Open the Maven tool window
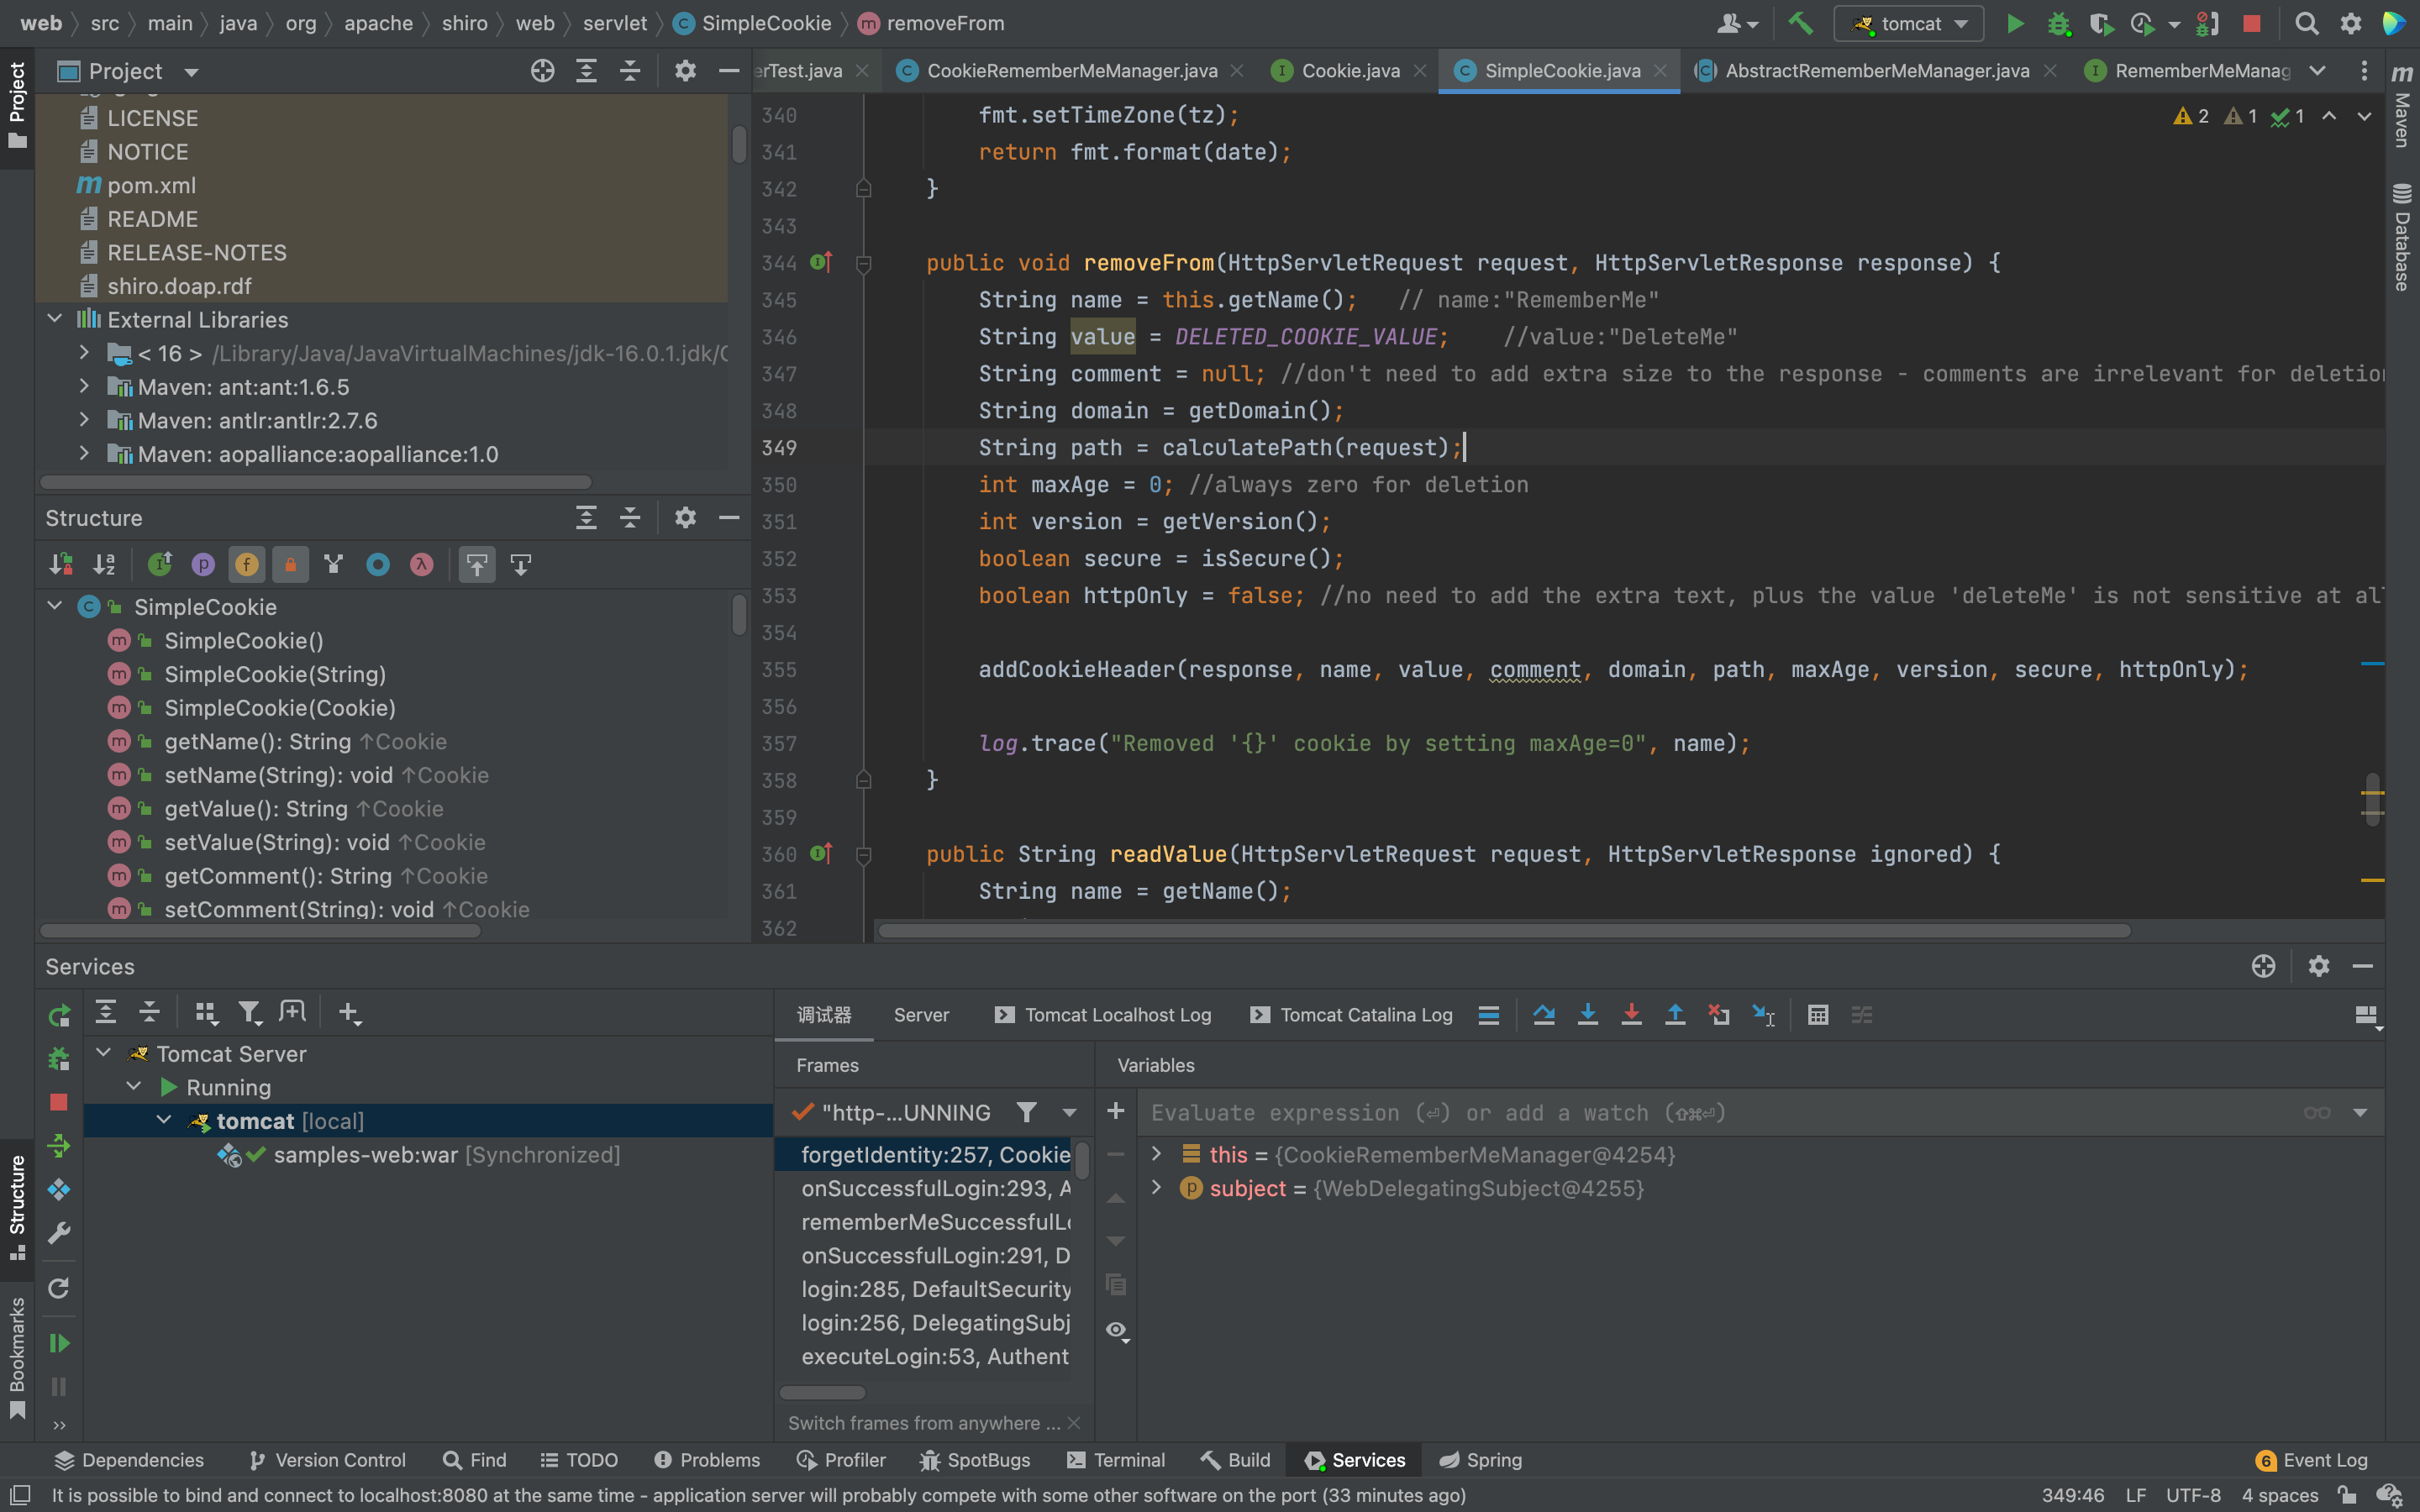This screenshot has width=2420, height=1512. click(2402, 106)
